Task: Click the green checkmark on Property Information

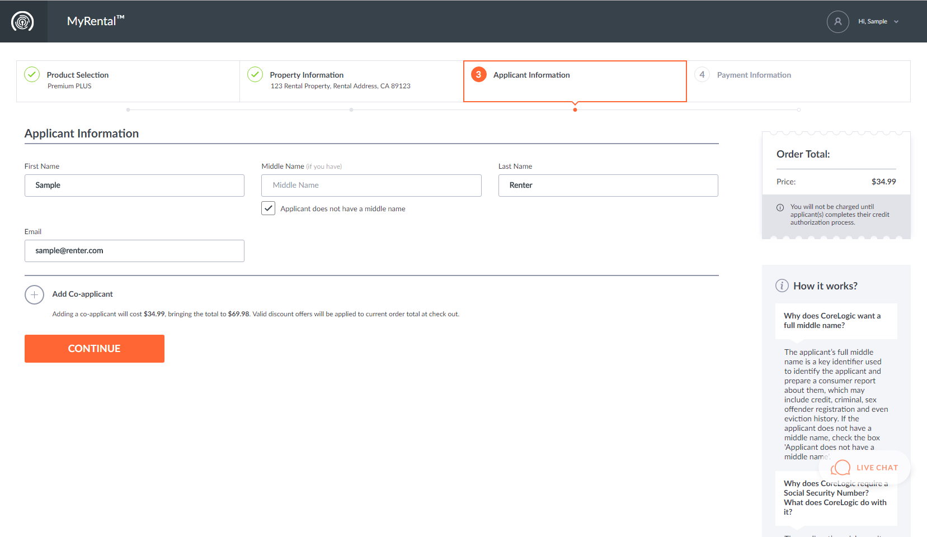Action: coord(255,74)
